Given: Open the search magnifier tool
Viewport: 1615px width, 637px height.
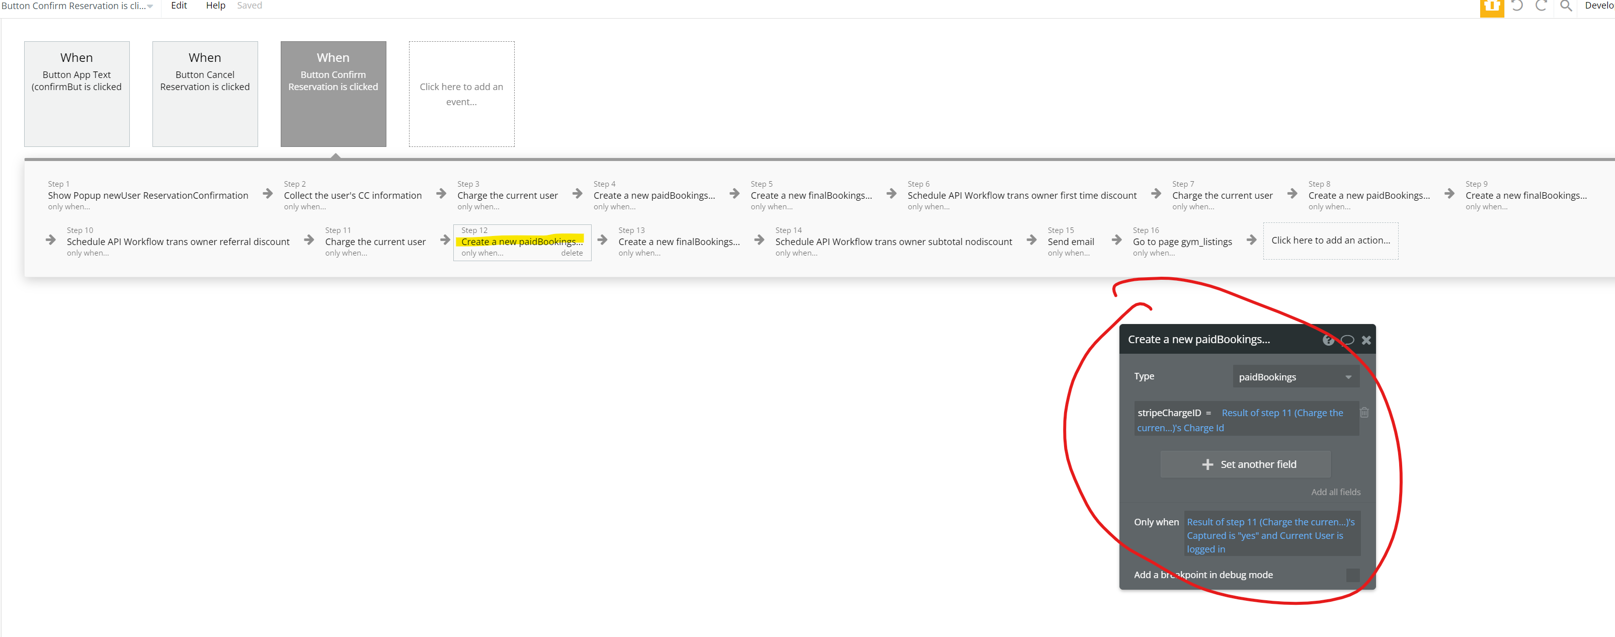Looking at the screenshot, I should [1566, 6].
